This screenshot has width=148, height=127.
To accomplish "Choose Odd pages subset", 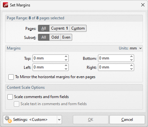I will tap(55, 37).
